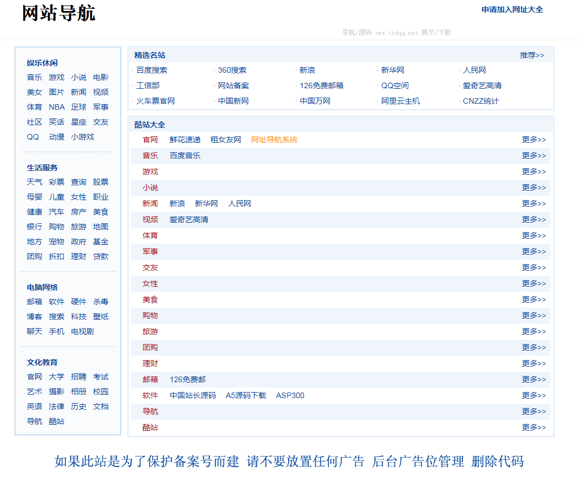
Task: Open 新浪 in the 精选名站 section
Action: 307,70
